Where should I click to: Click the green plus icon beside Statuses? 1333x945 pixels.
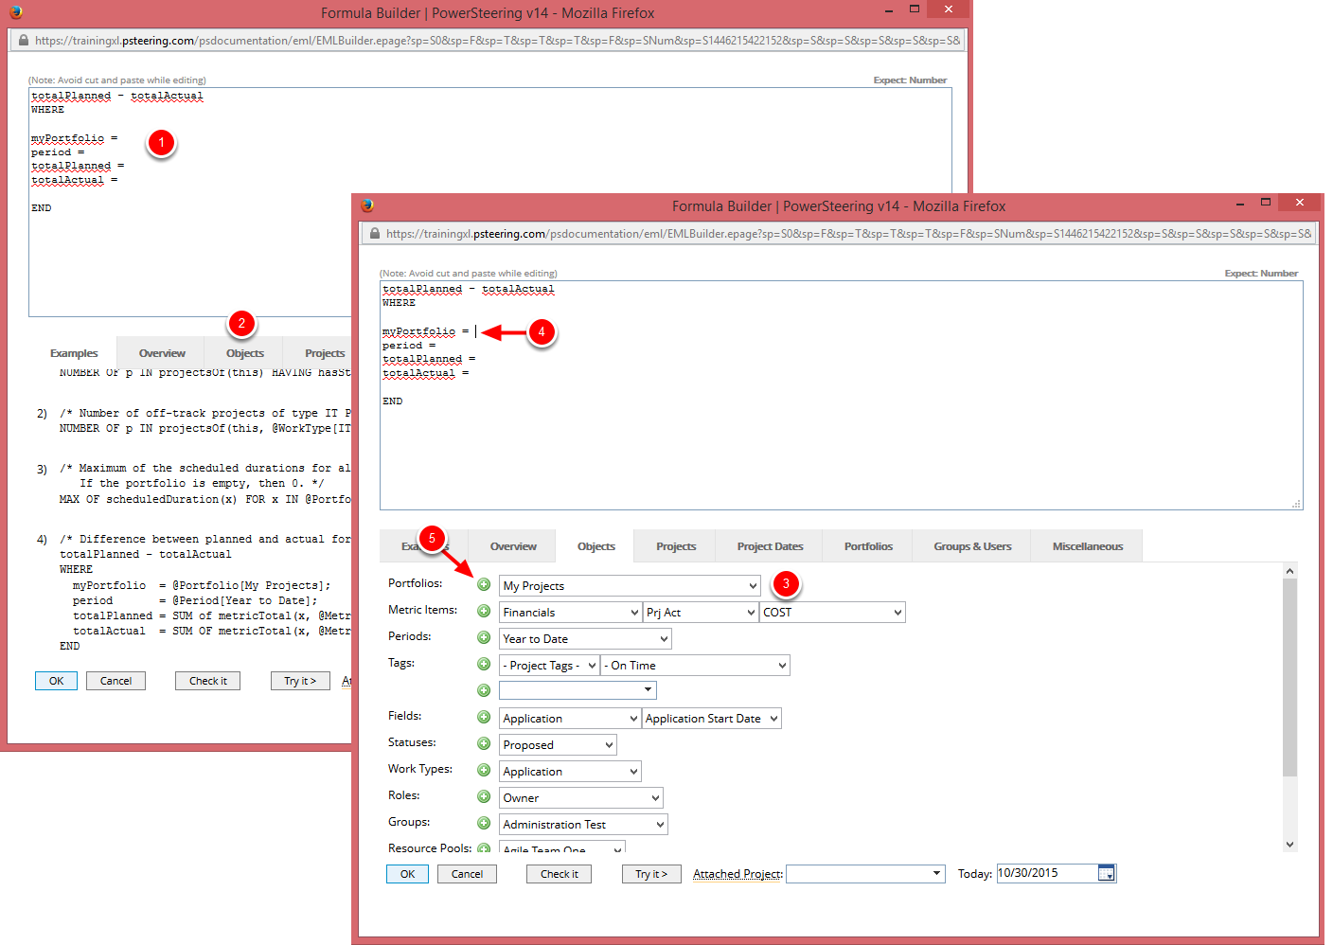(x=484, y=743)
